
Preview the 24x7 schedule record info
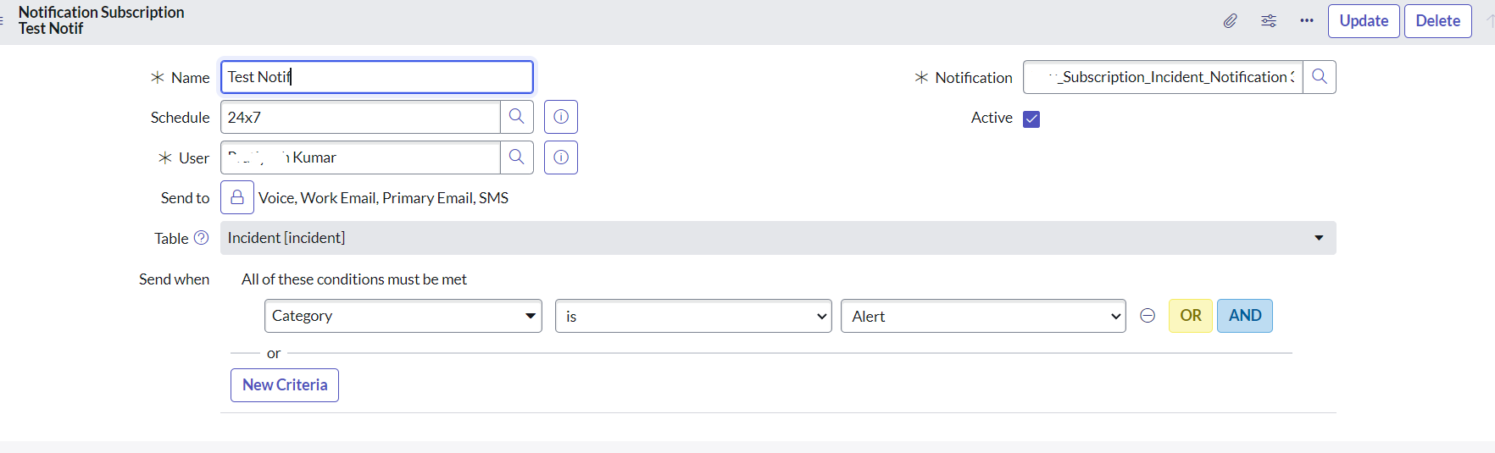pos(561,117)
